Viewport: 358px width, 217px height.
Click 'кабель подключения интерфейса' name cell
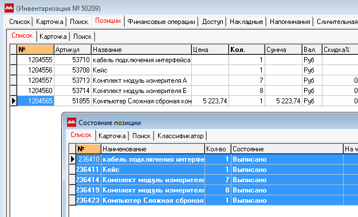pyautogui.click(x=141, y=60)
